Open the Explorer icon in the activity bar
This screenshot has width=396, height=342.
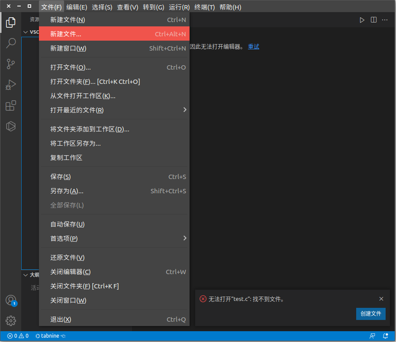point(10,22)
